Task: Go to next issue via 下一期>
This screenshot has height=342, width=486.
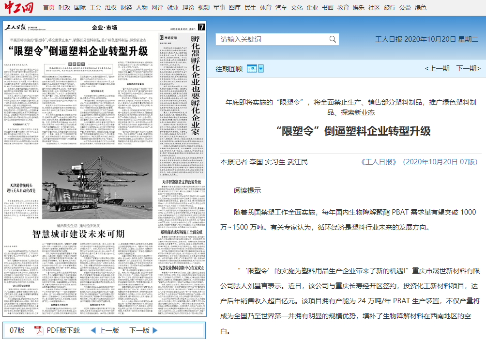Action: 469,68
